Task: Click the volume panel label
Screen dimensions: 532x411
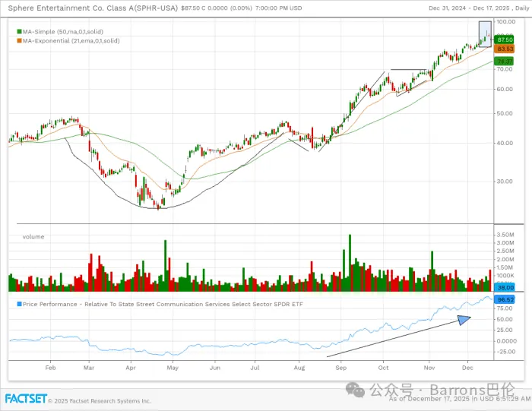Action: (x=33, y=237)
